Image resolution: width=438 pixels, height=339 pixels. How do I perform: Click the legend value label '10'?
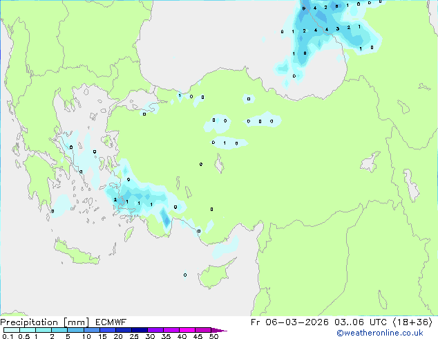point(86,336)
